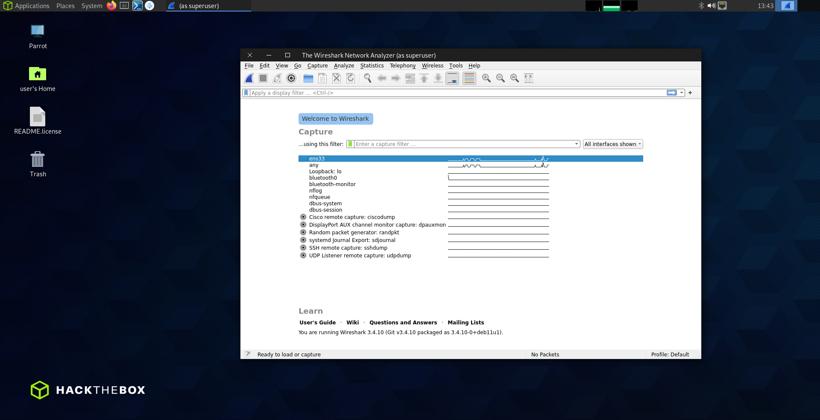Open display filter history dropdown arrow
Viewport: 820px width, 420px height.
682,93
